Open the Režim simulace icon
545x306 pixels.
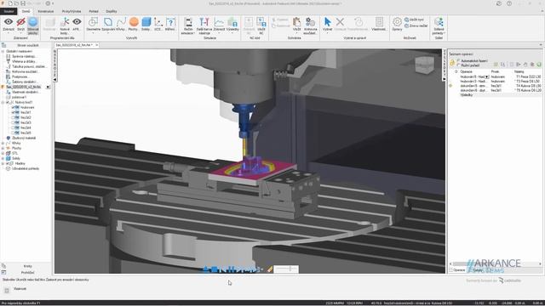coord(188,22)
